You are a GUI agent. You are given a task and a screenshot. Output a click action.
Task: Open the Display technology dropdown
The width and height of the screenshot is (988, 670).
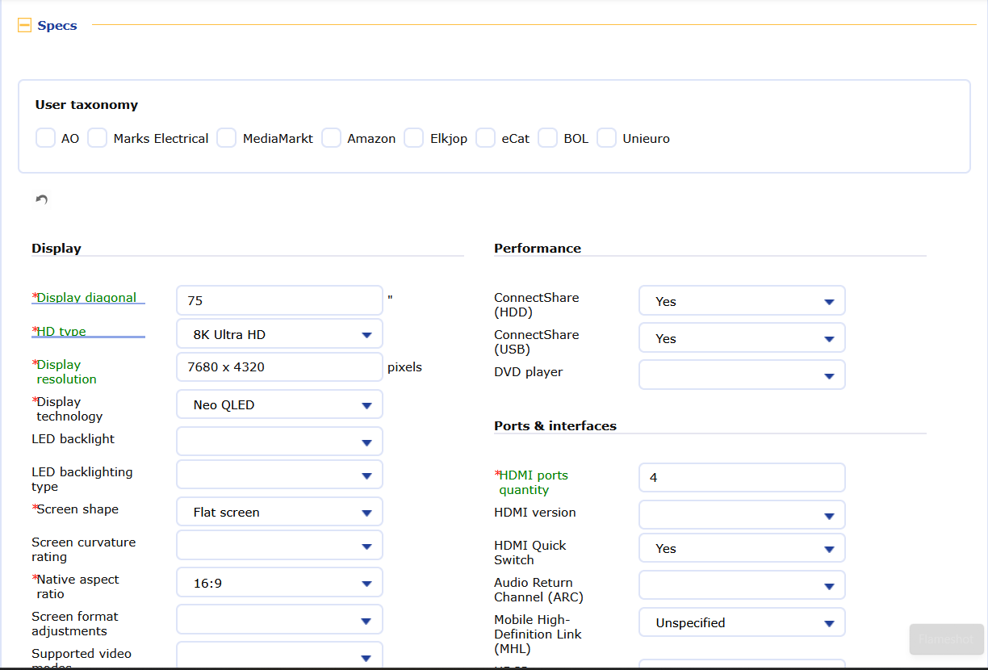[x=279, y=404]
